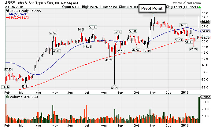Click the Chg +7.44 (+14.16%) value
Viewport: 211px width, 129px height.
pyautogui.click(x=182, y=7)
